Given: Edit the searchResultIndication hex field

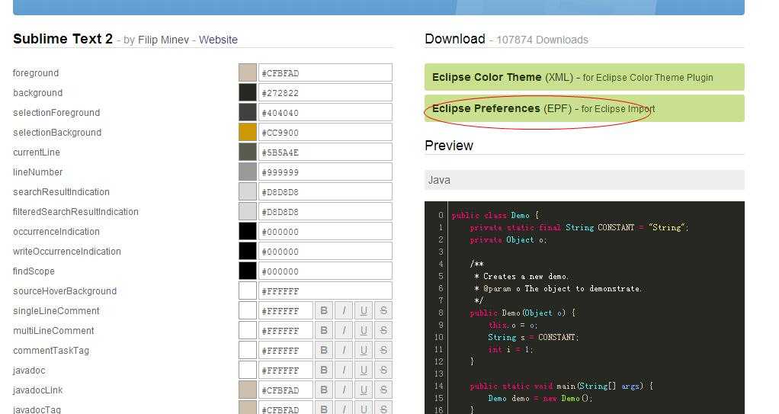Looking at the screenshot, I should click(x=325, y=192).
